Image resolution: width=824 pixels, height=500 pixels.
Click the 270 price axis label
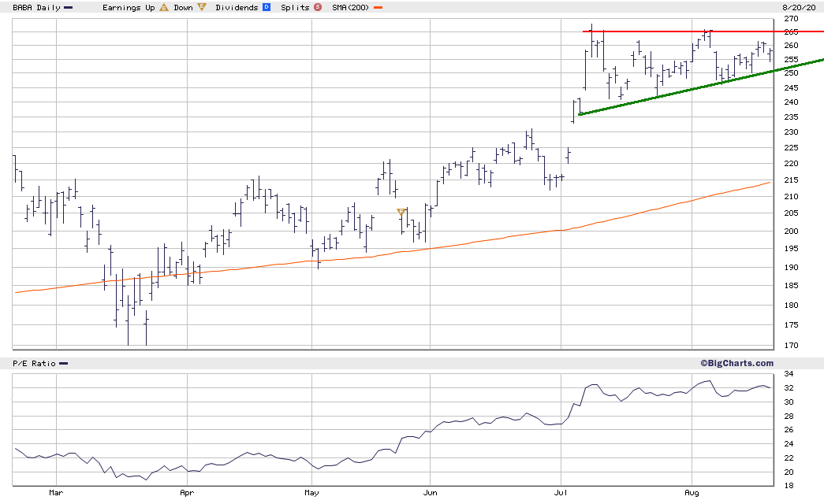[790, 18]
